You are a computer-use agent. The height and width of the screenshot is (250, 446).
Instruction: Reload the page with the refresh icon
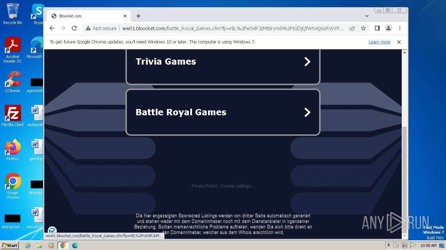pos(74,28)
